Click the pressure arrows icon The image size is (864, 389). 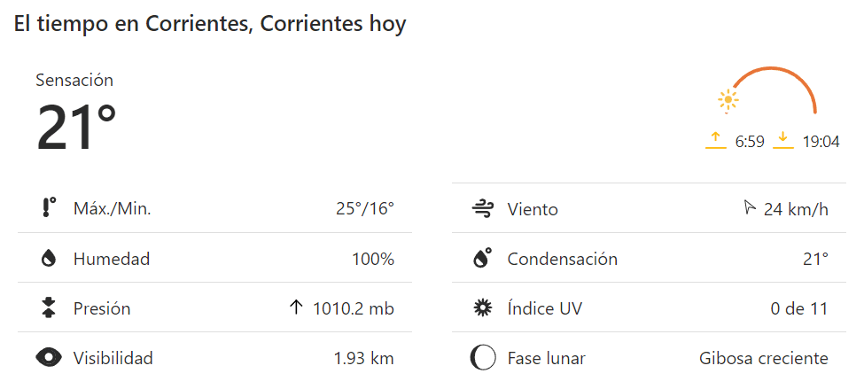pos(49,308)
